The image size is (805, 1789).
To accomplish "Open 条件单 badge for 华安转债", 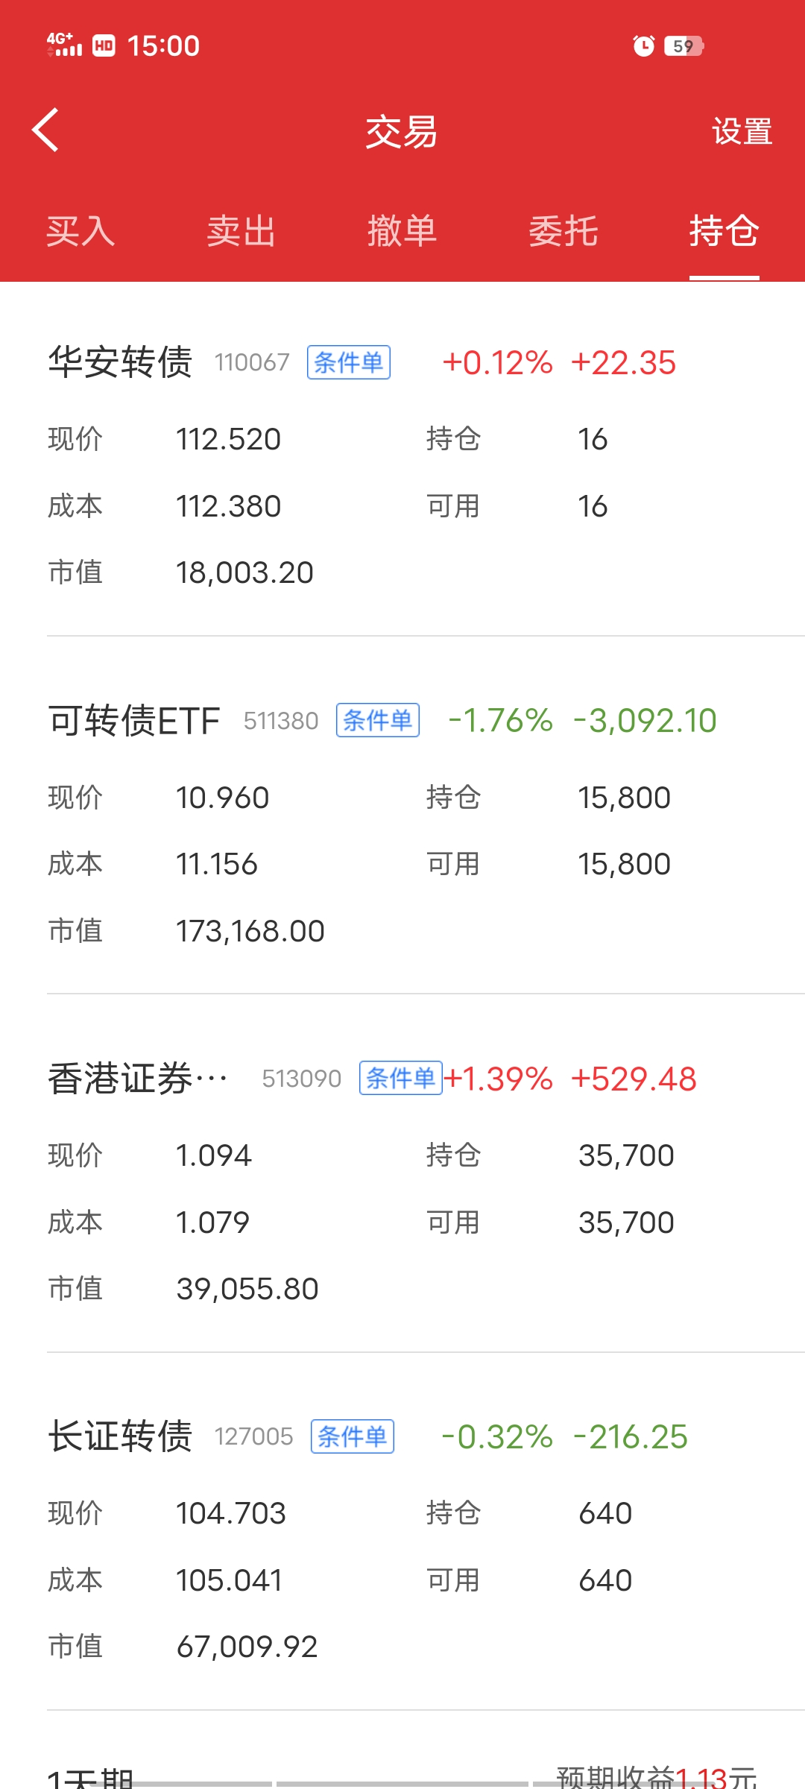I will (349, 363).
